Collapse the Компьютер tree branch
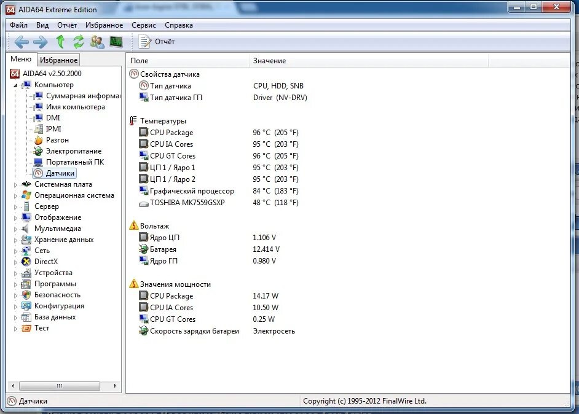The width and height of the screenshot is (579, 414). coord(15,85)
